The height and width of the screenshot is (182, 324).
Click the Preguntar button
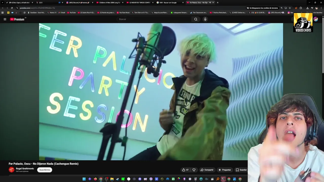tap(225, 170)
